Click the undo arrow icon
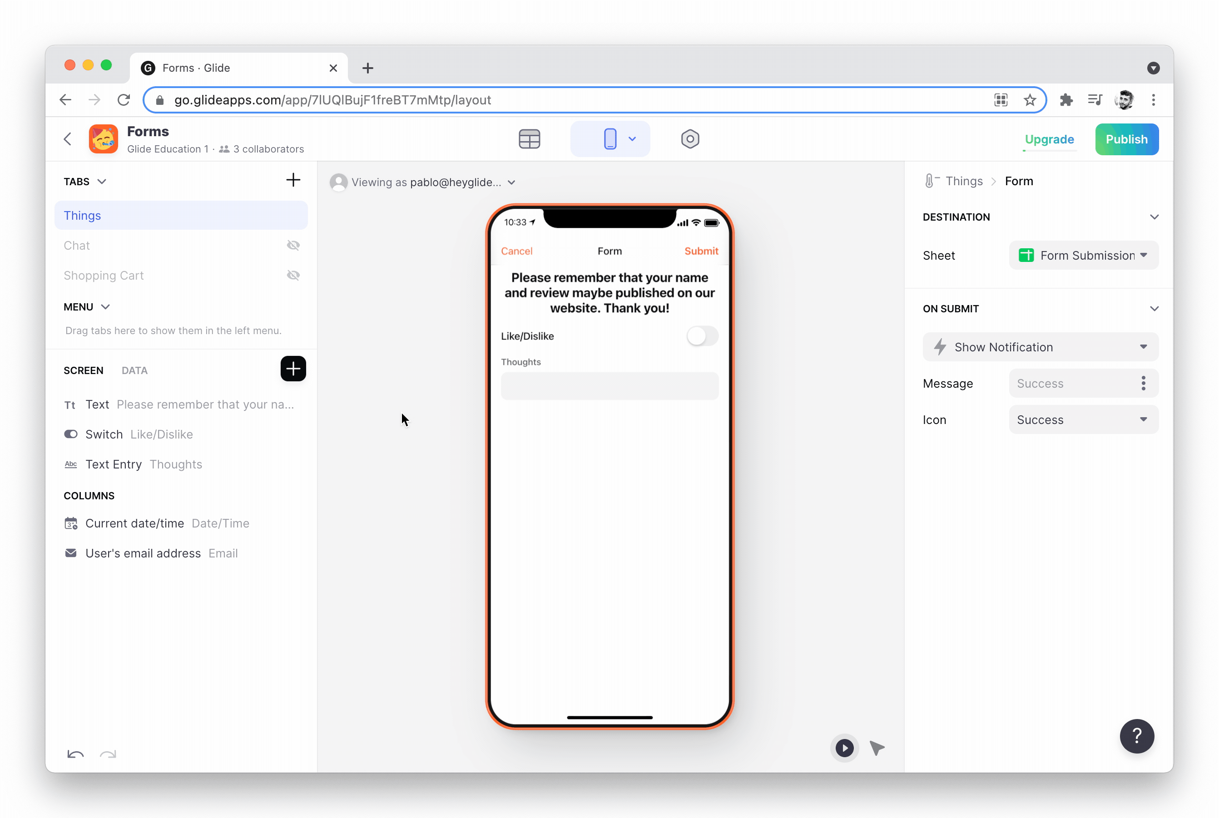Screen dimensions: 1219x818 (76, 754)
